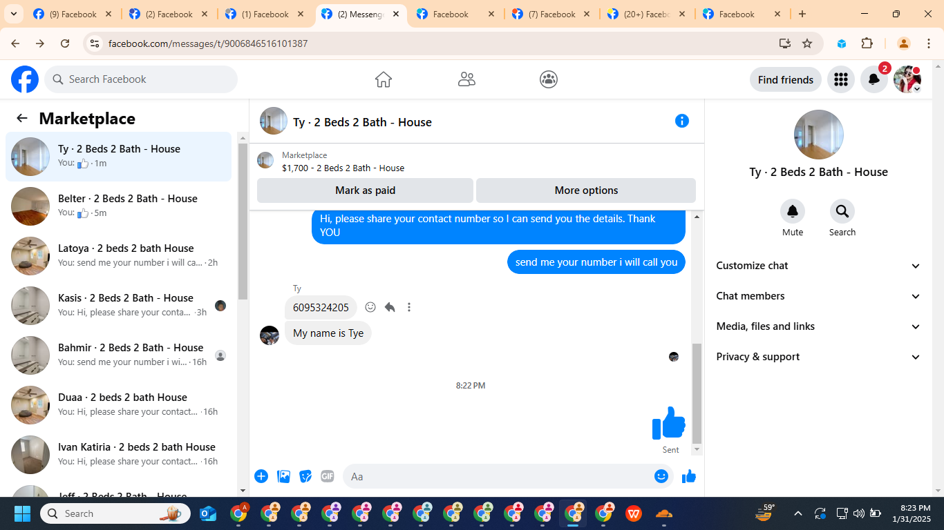The height and width of the screenshot is (530, 944).
Task: View site information icon in address bar
Action: [95, 43]
